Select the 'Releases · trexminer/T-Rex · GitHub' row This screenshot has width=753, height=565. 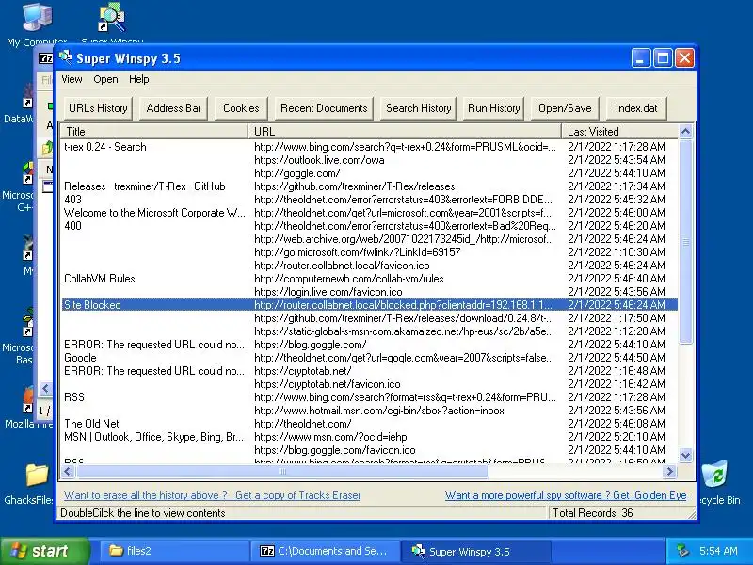click(369, 186)
